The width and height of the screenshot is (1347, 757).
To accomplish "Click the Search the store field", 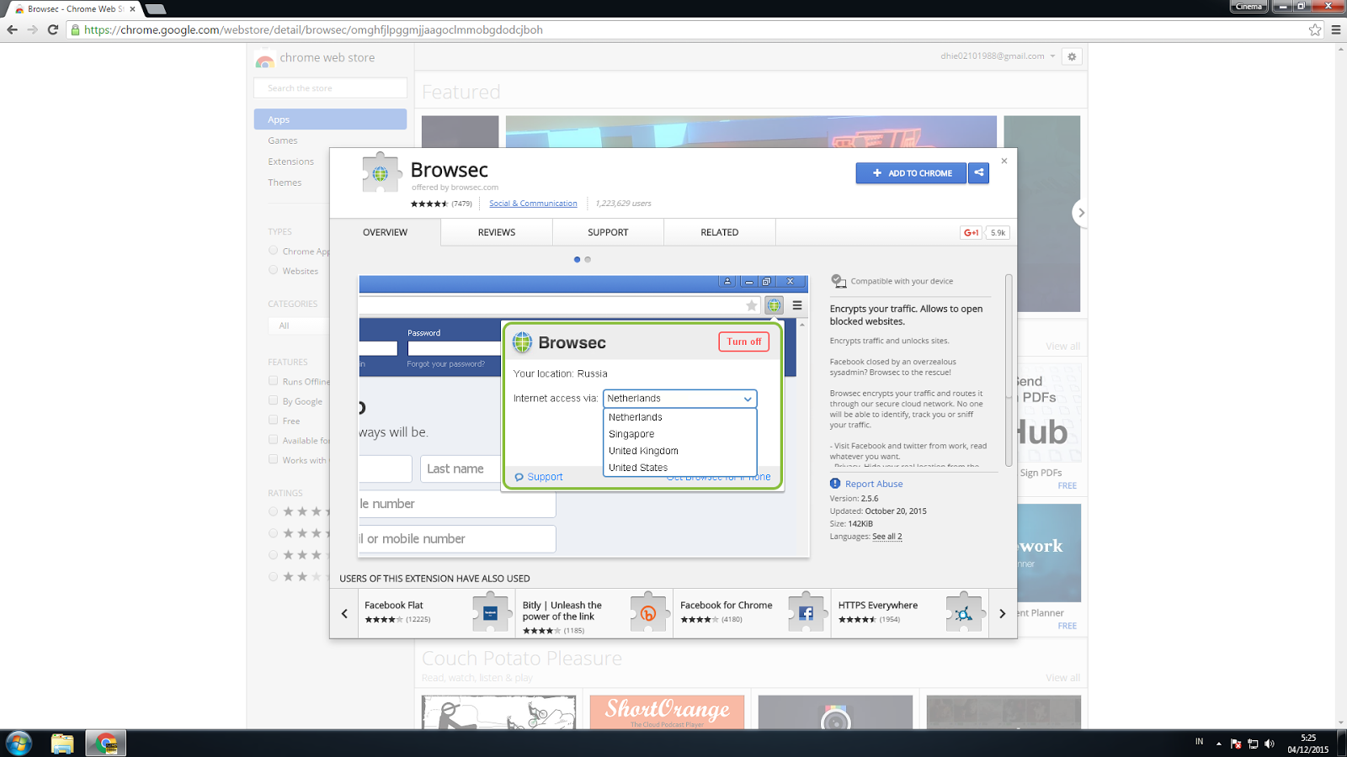I will (x=330, y=88).
